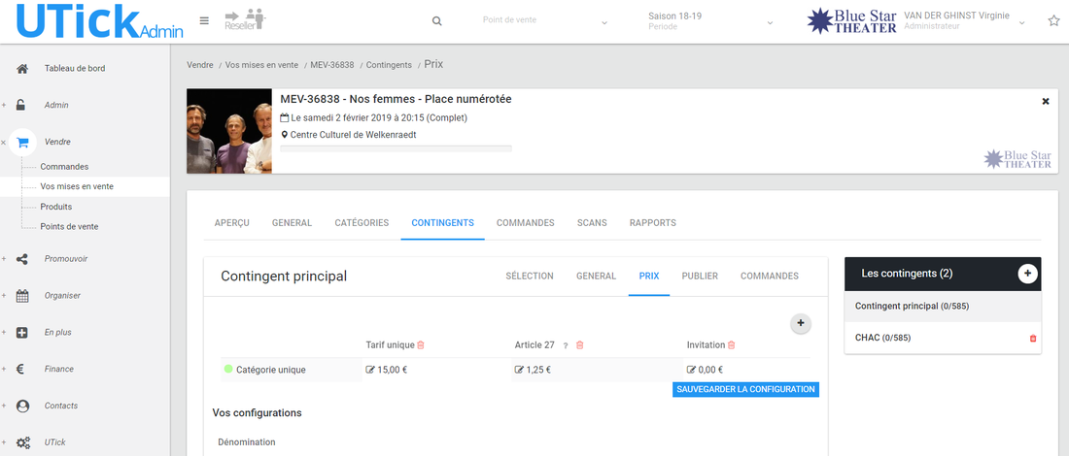
Task: Collapse the Vendre sidebar section
Action: click(x=5, y=143)
